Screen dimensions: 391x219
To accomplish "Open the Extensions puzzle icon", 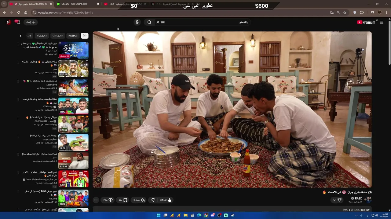I will point(362,12).
